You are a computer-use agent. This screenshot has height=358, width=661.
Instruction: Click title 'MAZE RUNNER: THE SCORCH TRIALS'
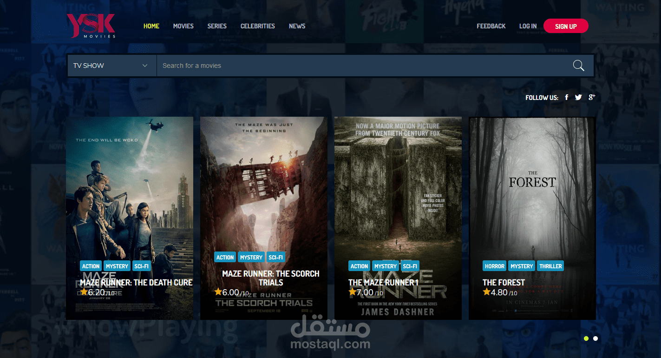coord(271,278)
